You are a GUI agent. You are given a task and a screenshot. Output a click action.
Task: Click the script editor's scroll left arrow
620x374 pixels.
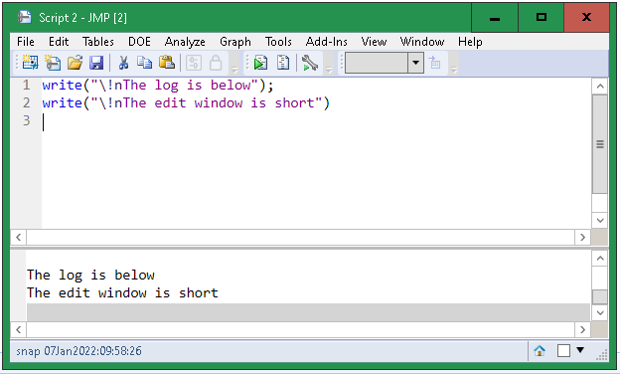coord(18,237)
